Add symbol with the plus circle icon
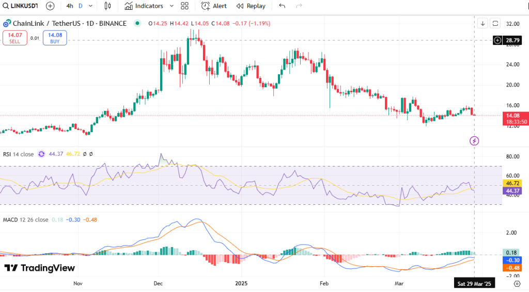 pyautogui.click(x=50, y=6)
